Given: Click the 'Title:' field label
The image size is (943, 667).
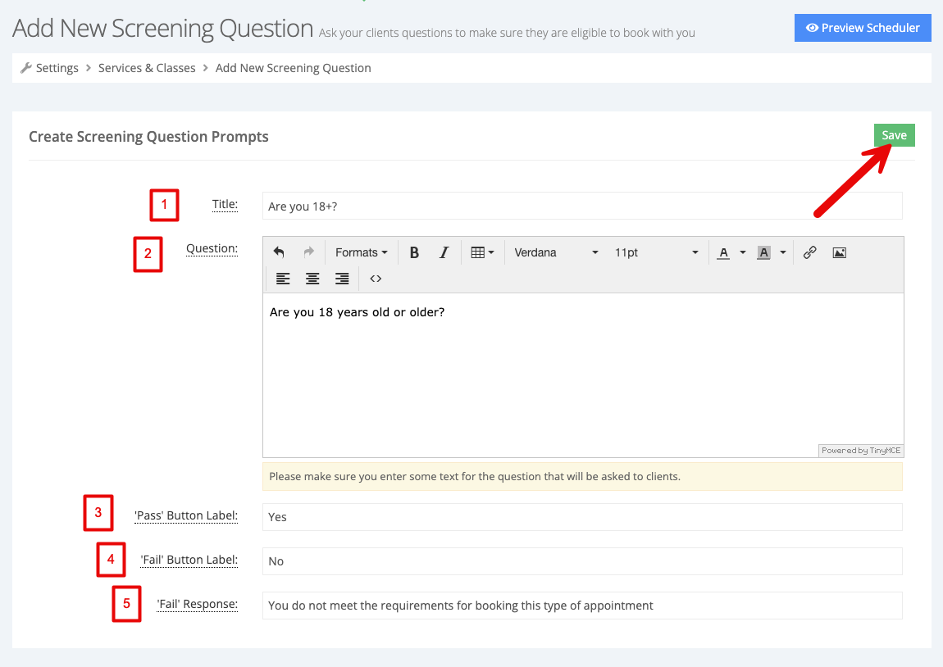Looking at the screenshot, I should pyautogui.click(x=225, y=204).
